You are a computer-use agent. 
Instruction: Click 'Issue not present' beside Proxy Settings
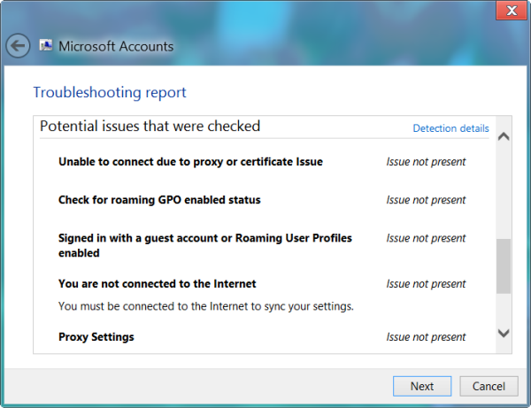point(426,337)
